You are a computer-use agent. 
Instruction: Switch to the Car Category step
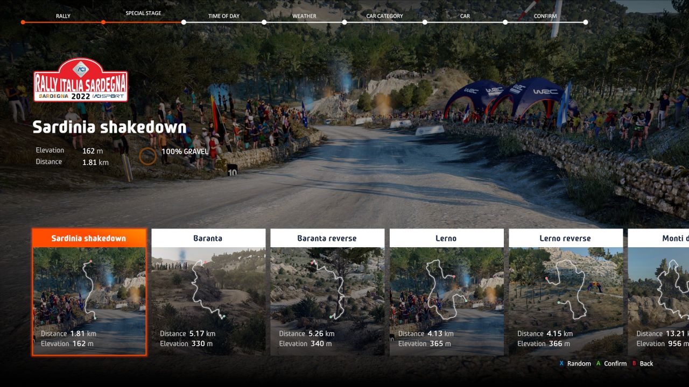384,16
